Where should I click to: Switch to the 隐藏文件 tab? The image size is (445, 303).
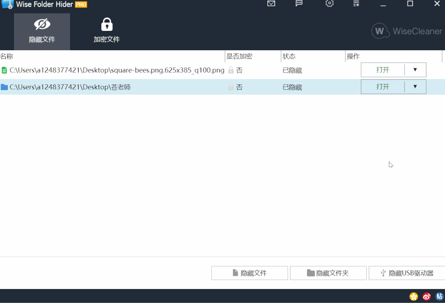tap(42, 32)
